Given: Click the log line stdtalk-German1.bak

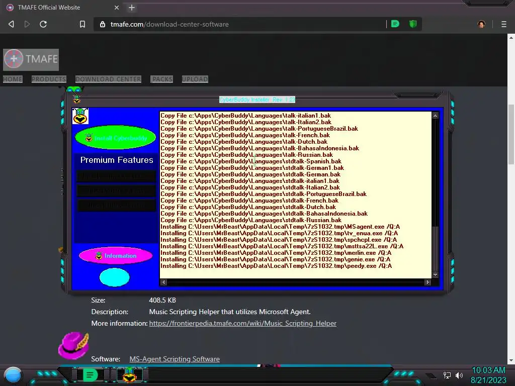Looking at the screenshot, I should tap(252, 168).
